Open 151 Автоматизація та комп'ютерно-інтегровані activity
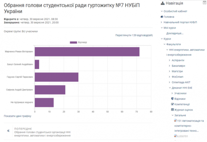The height and width of the screenshot is (142, 207). (189, 126)
